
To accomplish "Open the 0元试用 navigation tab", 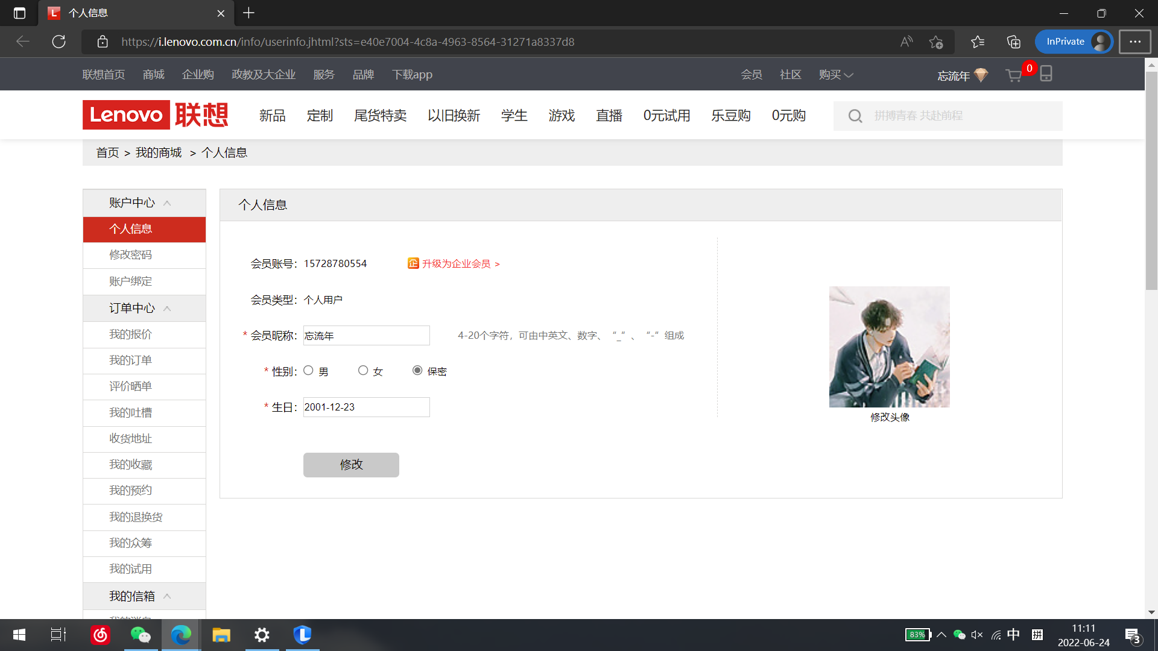I will pos(666,116).
